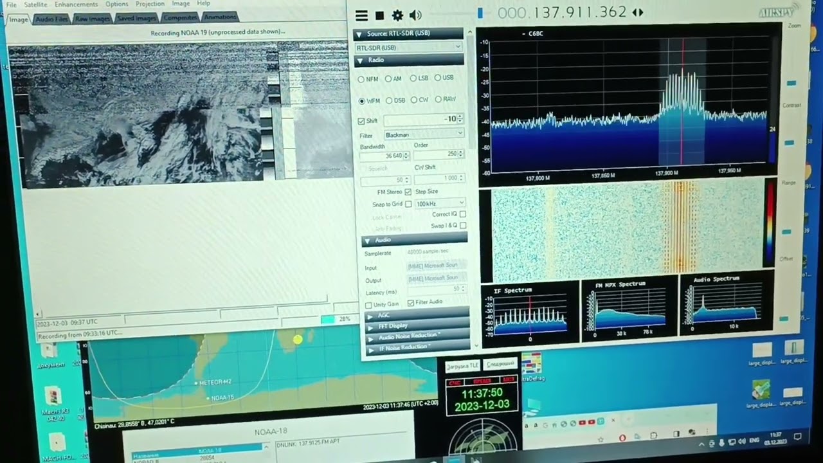Adjust the audio volume slider
This screenshot has height=463, width=823.
[x=480, y=13]
